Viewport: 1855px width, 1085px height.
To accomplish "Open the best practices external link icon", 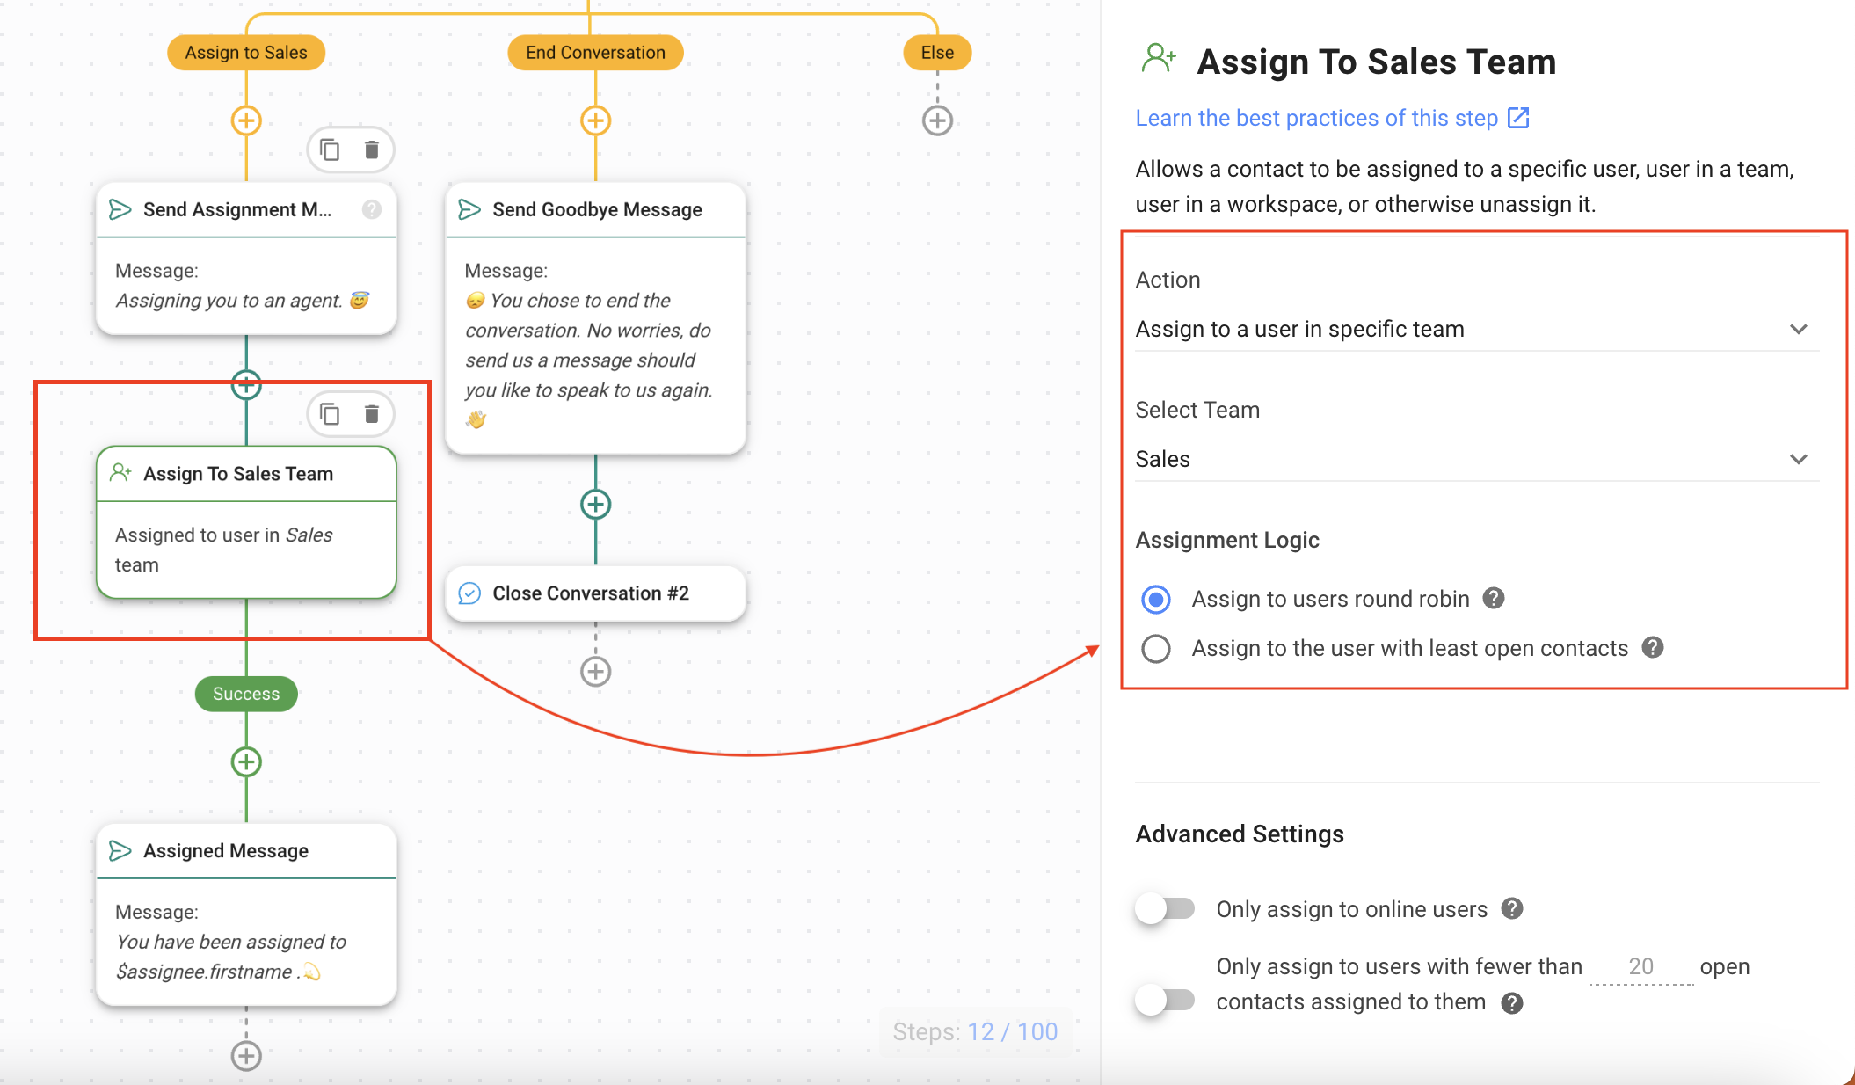I will 1520,117.
